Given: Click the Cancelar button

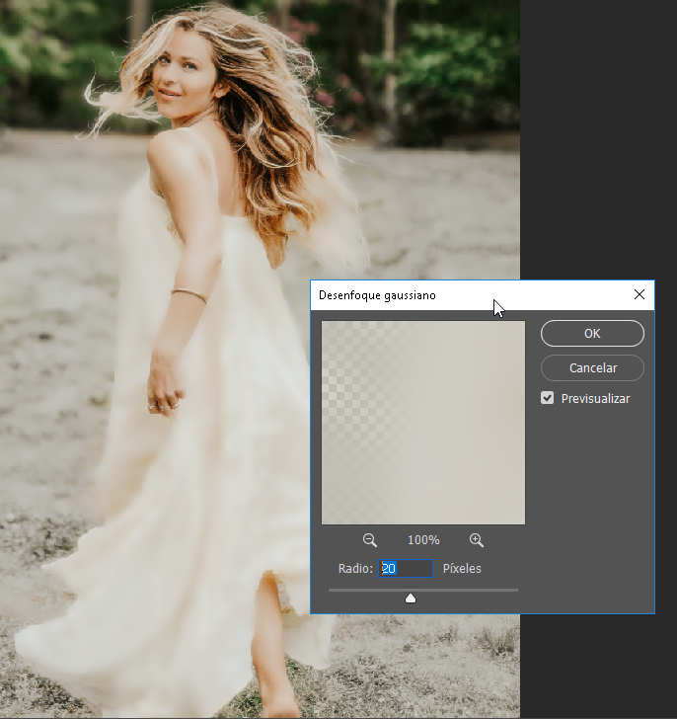Looking at the screenshot, I should pyautogui.click(x=592, y=367).
